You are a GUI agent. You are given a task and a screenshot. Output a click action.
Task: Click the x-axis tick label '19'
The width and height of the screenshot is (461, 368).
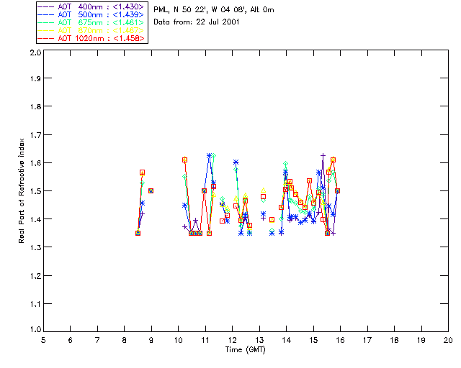pos(421,340)
